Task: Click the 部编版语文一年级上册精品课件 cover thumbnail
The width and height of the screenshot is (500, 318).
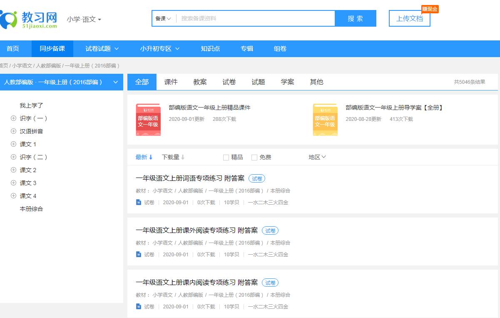Action: tap(148, 120)
